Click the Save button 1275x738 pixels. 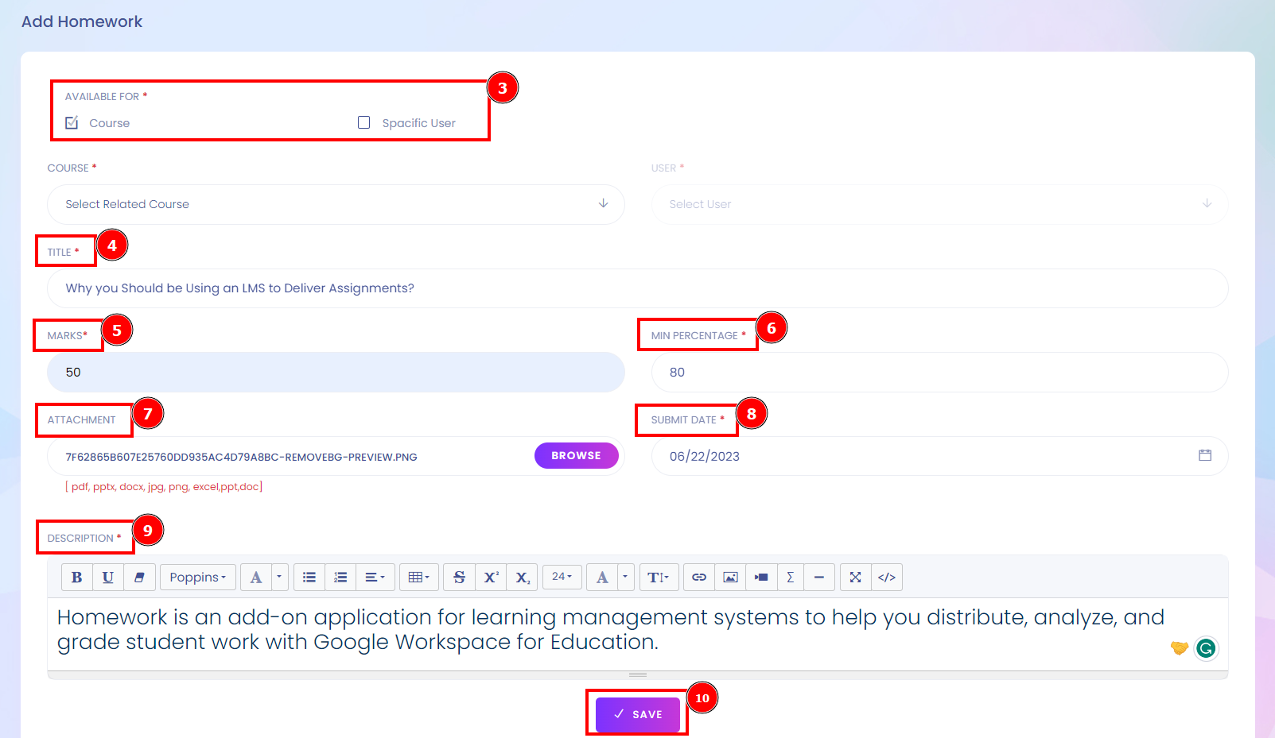click(x=637, y=714)
